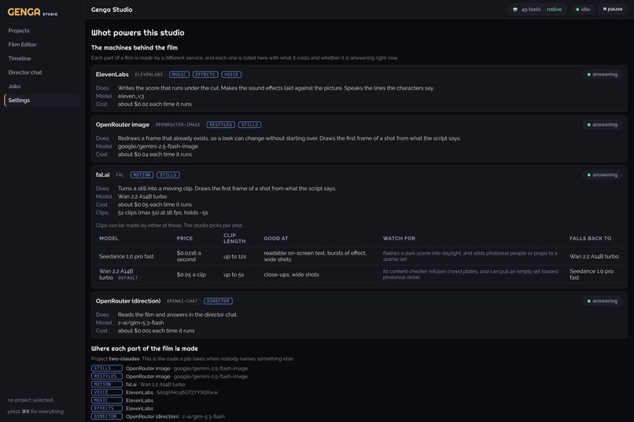Click fal.ai answering status badge

tap(603, 175)
